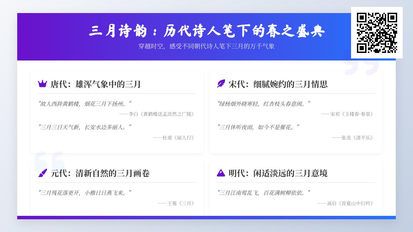Click the mountain triangle icon beside 明代 heading
Screen dimensions: 413x232
click(221, 173)
